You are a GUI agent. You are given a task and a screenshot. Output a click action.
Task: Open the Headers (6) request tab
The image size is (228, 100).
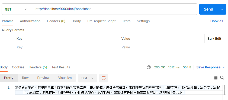(x=56, y=21)
